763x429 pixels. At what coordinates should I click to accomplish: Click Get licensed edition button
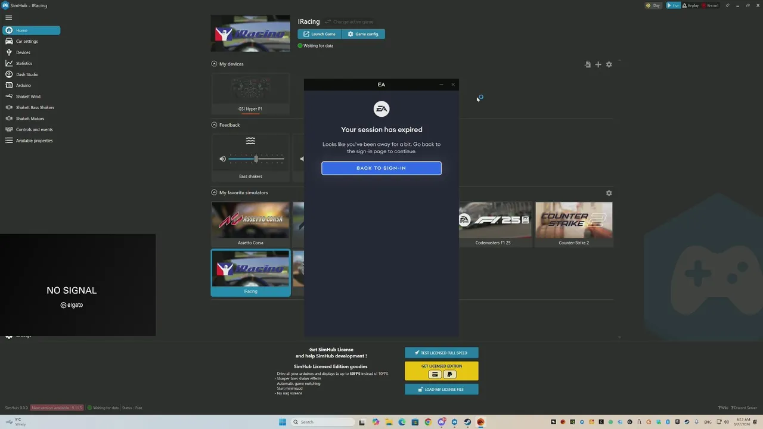(x=441, y=371)
